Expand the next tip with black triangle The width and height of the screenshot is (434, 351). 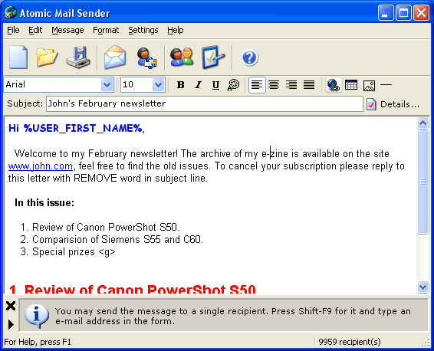click(x=11, y=324)
